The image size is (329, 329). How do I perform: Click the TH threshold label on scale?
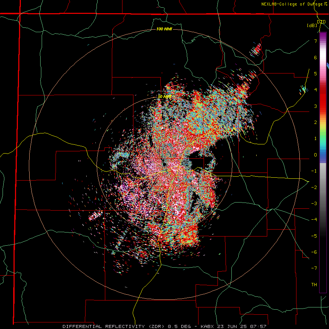(314, 284)
